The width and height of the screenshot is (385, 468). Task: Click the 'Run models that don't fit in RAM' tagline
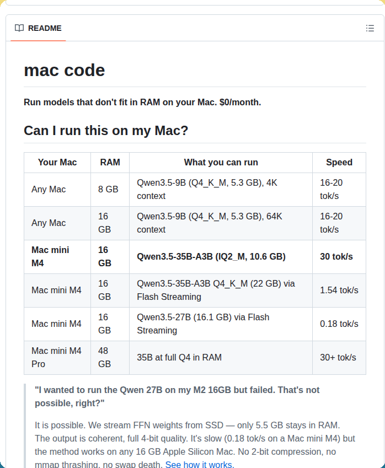[142, 103]
